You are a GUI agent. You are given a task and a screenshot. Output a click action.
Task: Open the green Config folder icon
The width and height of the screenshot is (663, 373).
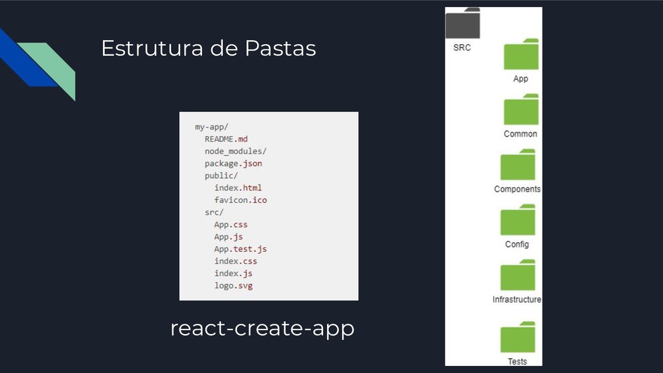517,220
